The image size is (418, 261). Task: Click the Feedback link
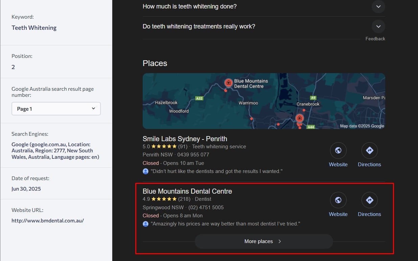point(375,39)
